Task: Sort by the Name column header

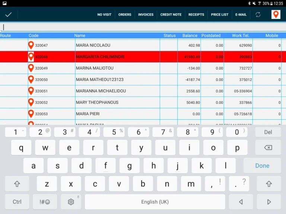Action: click(80, 36)
